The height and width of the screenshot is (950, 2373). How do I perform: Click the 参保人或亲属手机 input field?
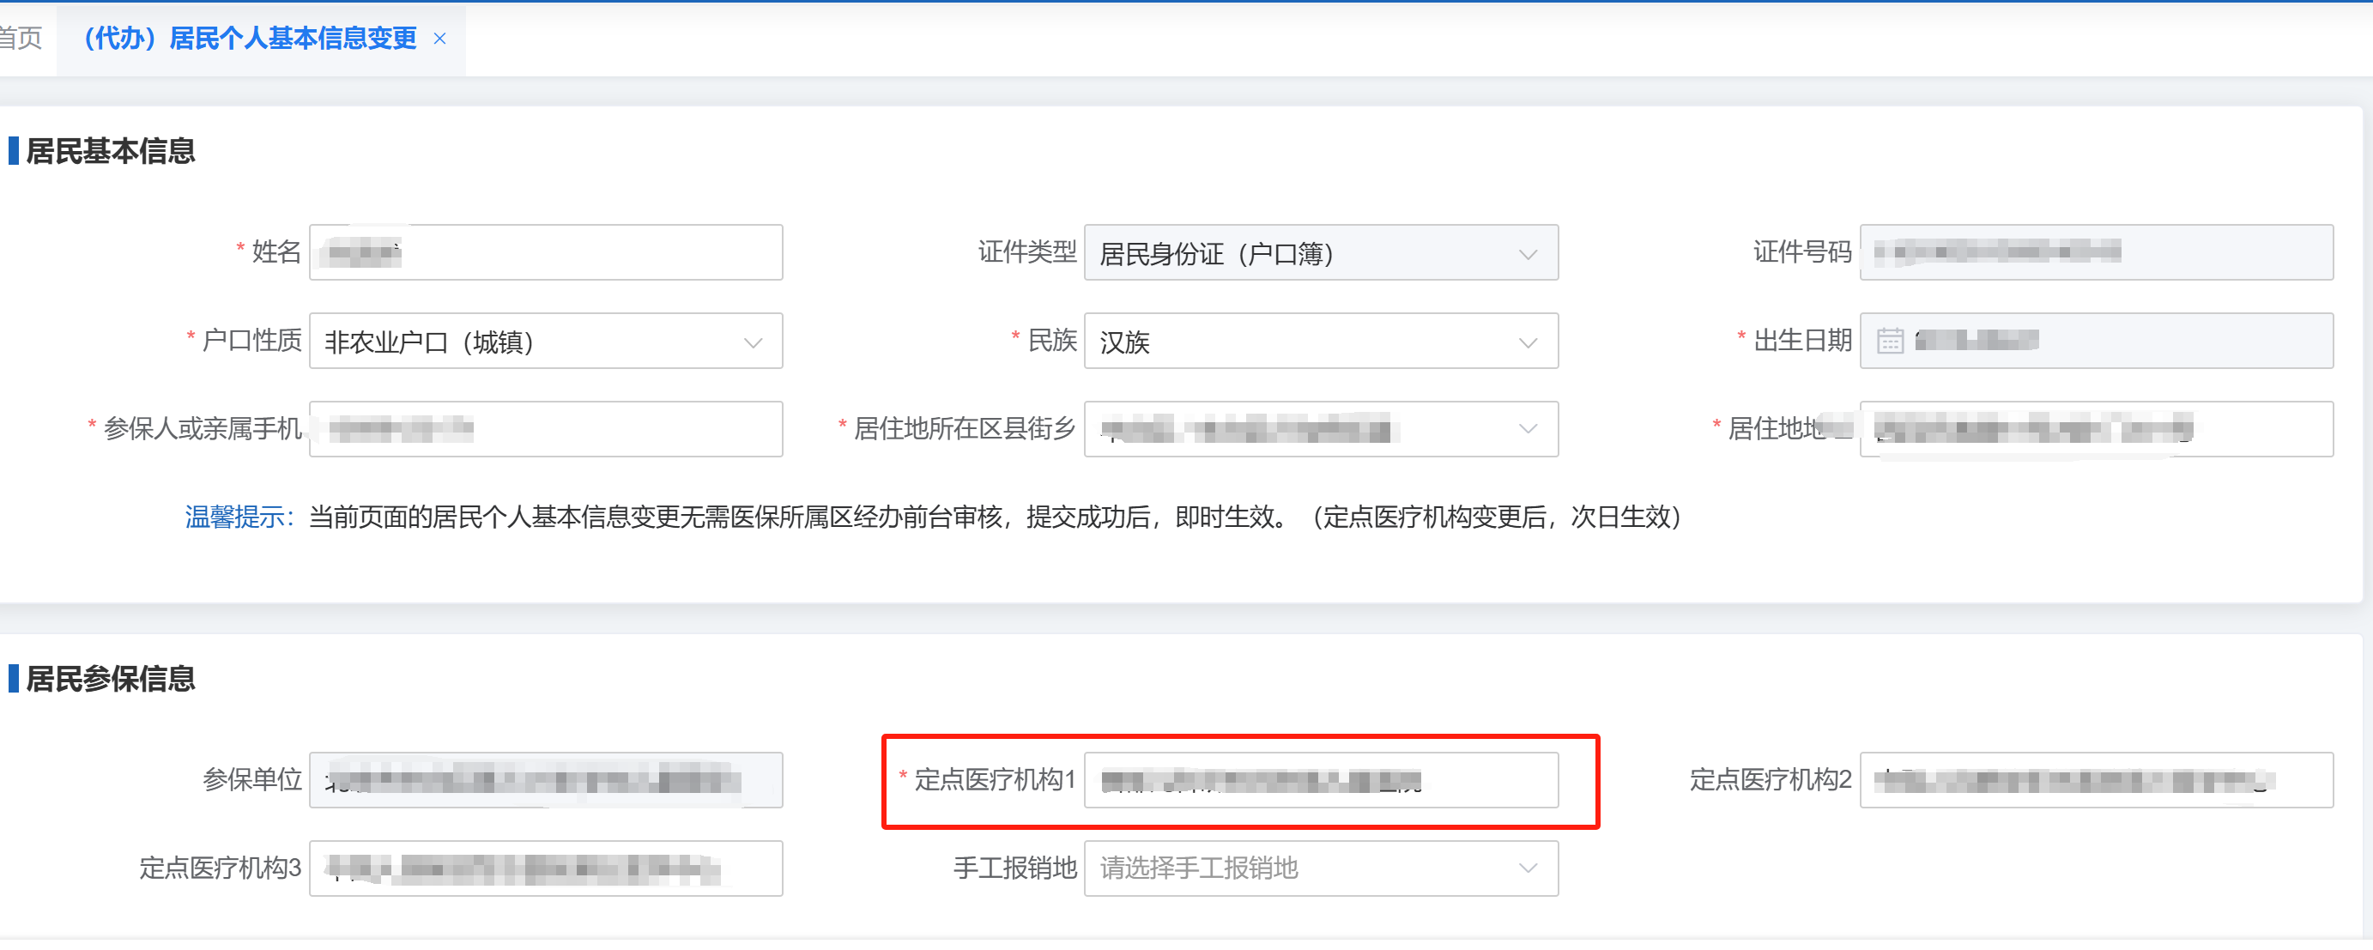click(545, 429)
